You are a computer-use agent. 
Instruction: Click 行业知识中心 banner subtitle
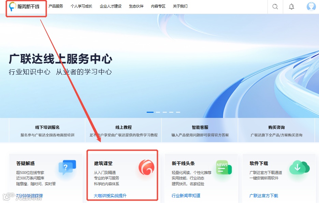click(29, 72)
